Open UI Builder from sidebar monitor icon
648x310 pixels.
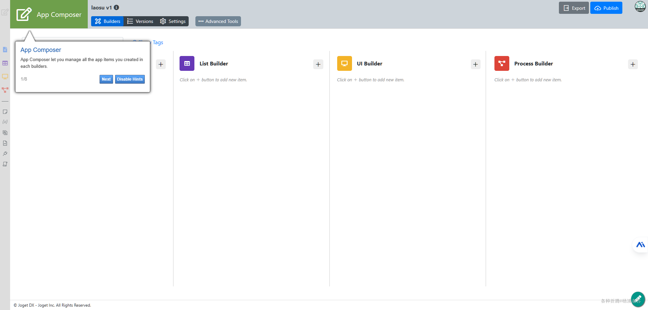pyautogui.click(x=5, y=77)
